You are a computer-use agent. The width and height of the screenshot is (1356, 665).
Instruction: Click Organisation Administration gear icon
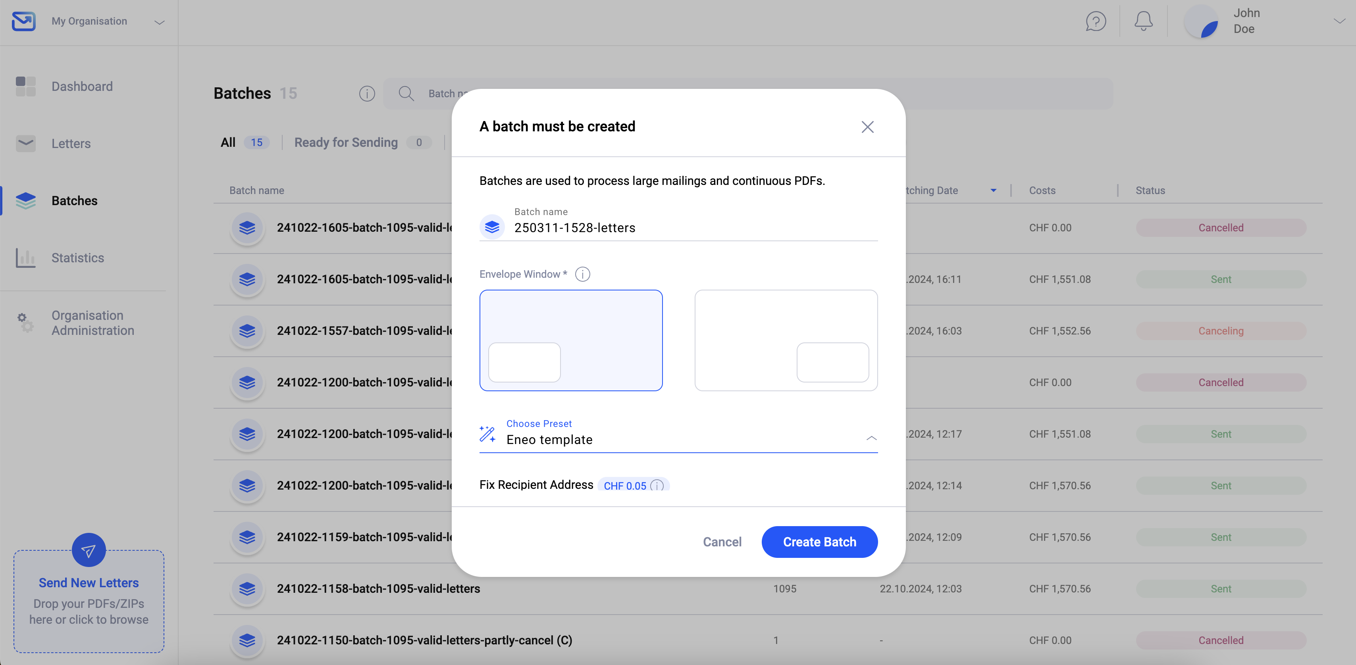[x=26, y=323]
